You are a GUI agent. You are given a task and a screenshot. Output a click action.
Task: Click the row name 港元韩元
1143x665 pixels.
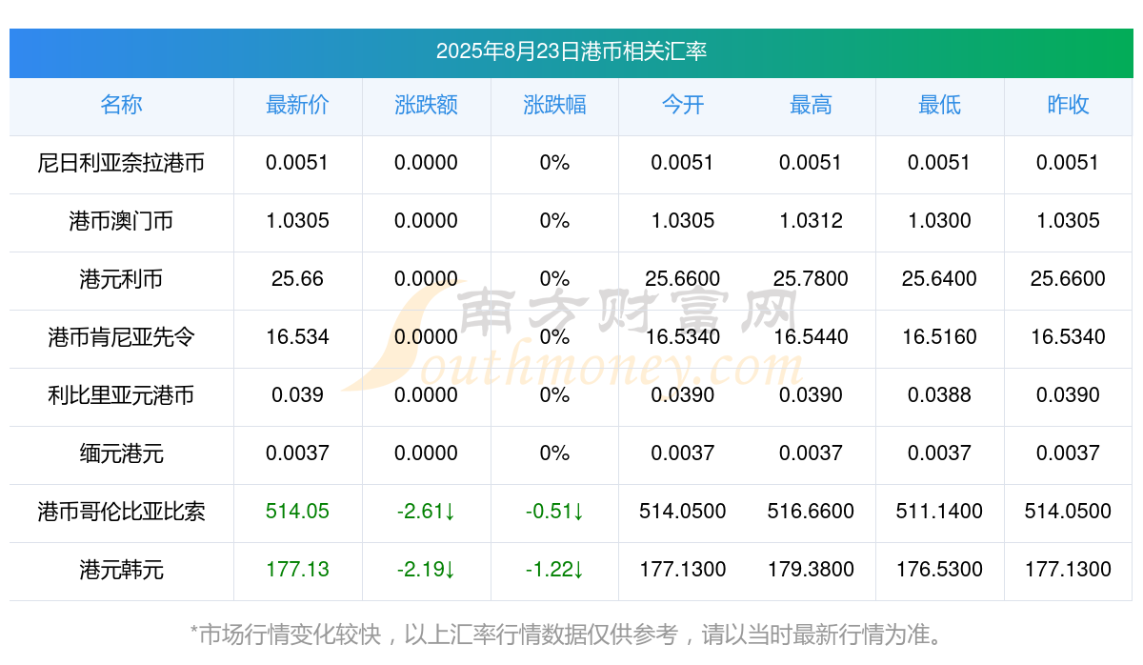coord(121,570)
